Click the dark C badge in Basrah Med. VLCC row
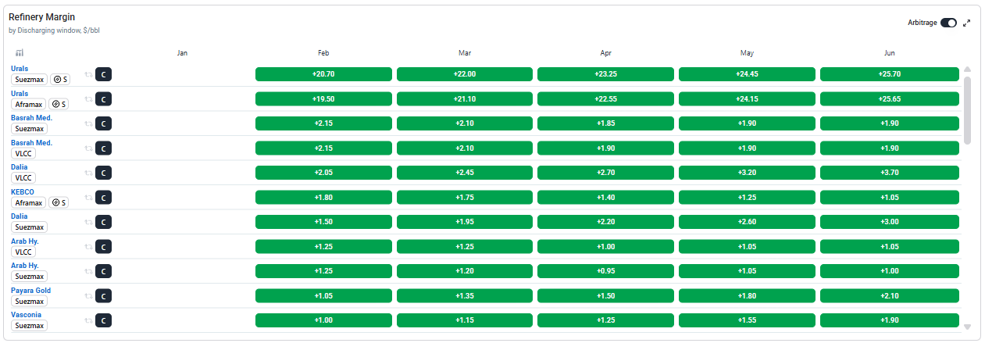 point(104,148)
